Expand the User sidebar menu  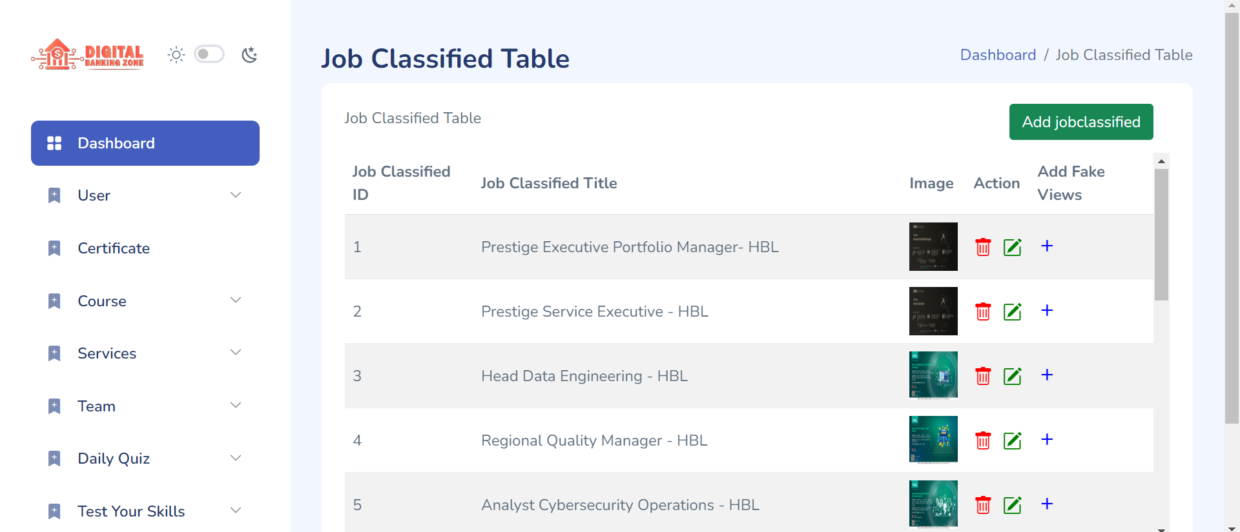[x=145, y=195]
